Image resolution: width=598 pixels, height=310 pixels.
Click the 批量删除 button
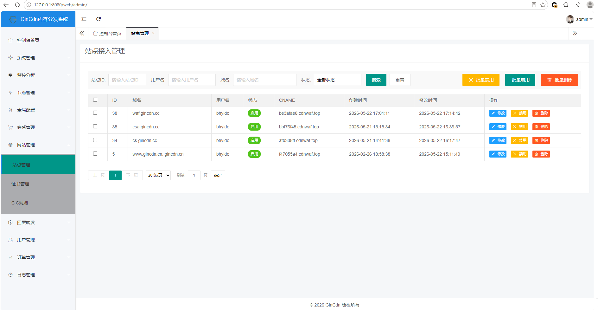[559, 80]
